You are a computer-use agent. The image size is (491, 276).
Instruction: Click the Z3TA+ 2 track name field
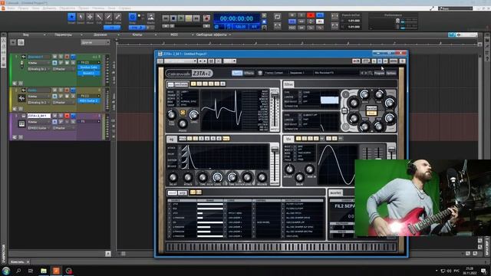coord(38,116)
